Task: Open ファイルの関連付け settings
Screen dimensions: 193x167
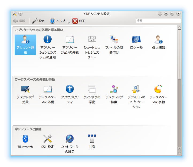Action: [x=114, y=40]
